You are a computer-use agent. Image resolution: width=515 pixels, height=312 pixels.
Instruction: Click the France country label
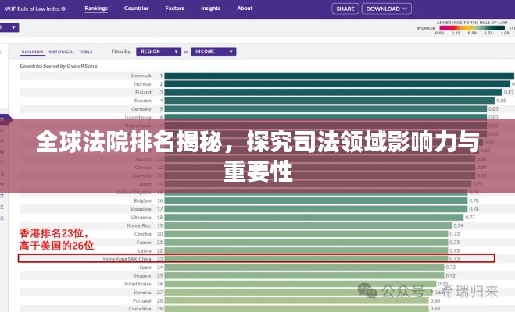(x=144, y=243)
